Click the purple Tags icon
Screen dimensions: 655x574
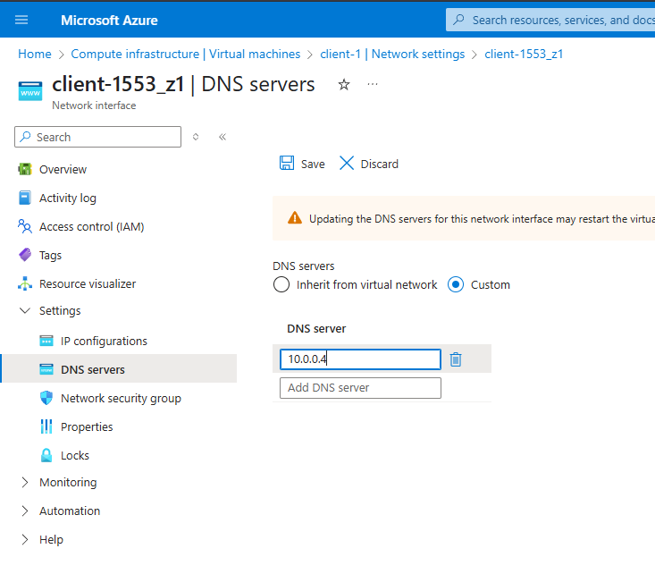[25, 255]
